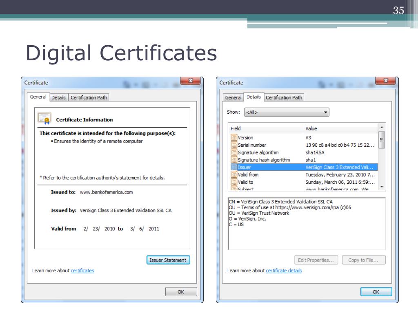Screen dimensions: 418x313
Task: Click the certificate ribbon icon beside Certificate Information
Action: pos(44,119)
